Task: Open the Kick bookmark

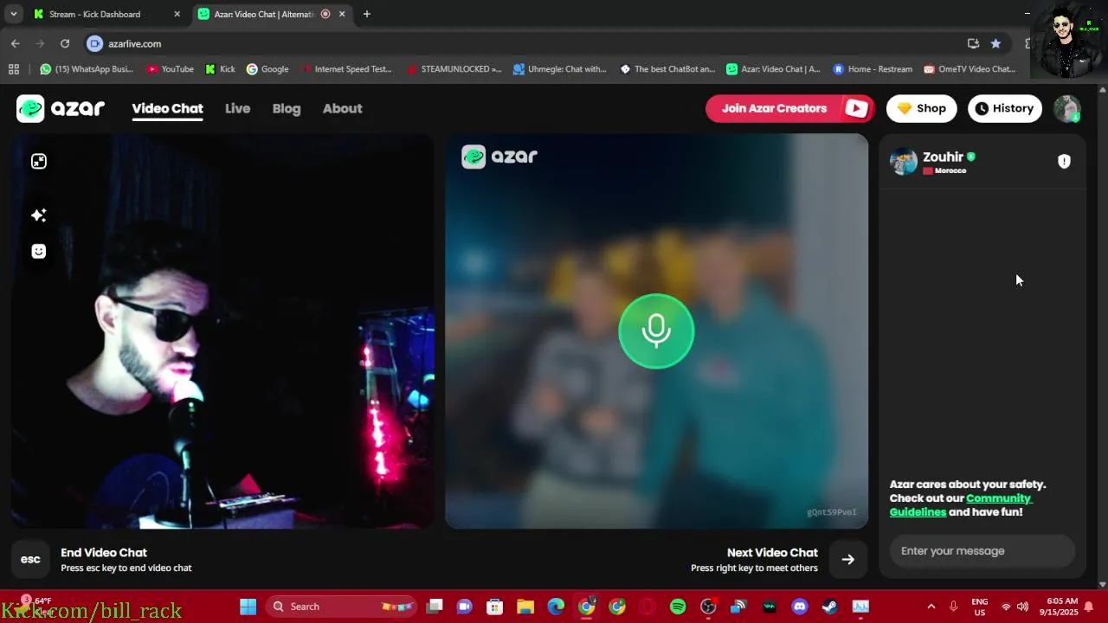Action: tap(220, 69)
